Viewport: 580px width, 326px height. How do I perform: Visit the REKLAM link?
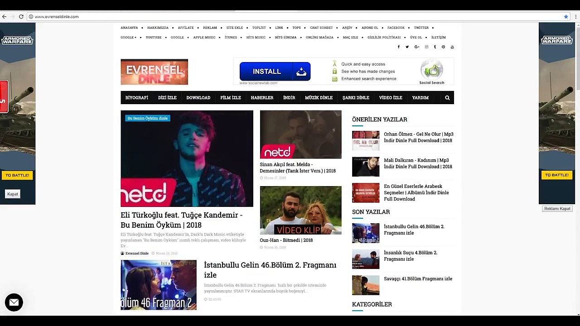click(x=210, y=28)
